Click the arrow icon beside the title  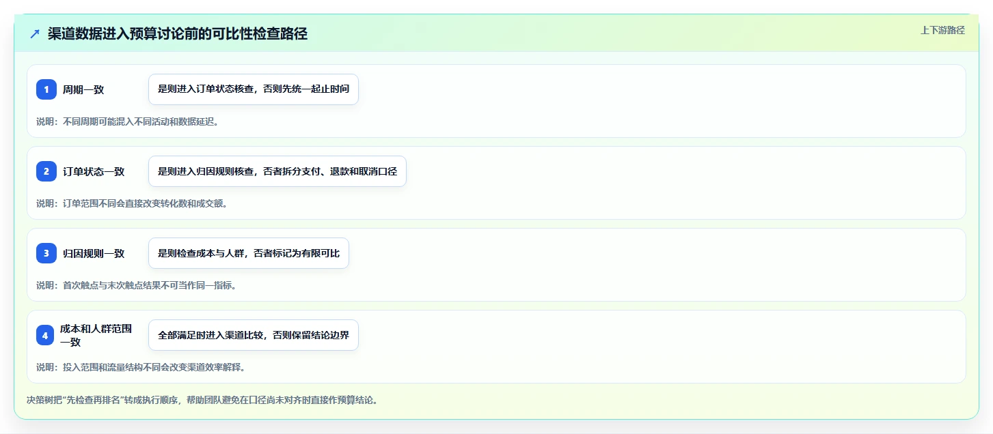coord(35,33)
